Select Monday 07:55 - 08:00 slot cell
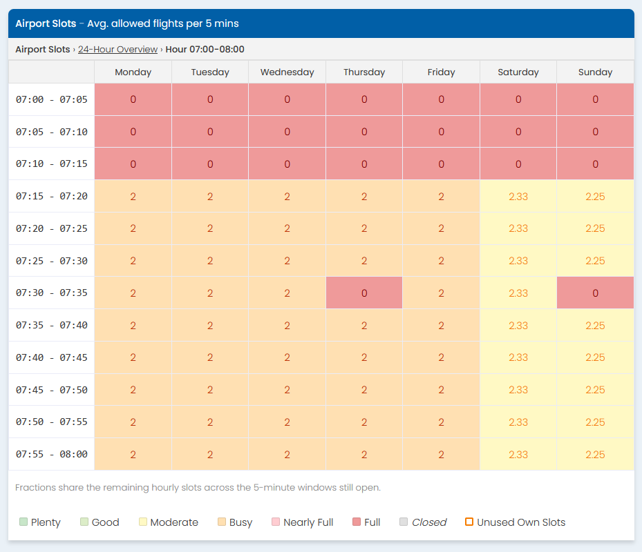This screenshot has height=552, width=642. pos(133,455)
